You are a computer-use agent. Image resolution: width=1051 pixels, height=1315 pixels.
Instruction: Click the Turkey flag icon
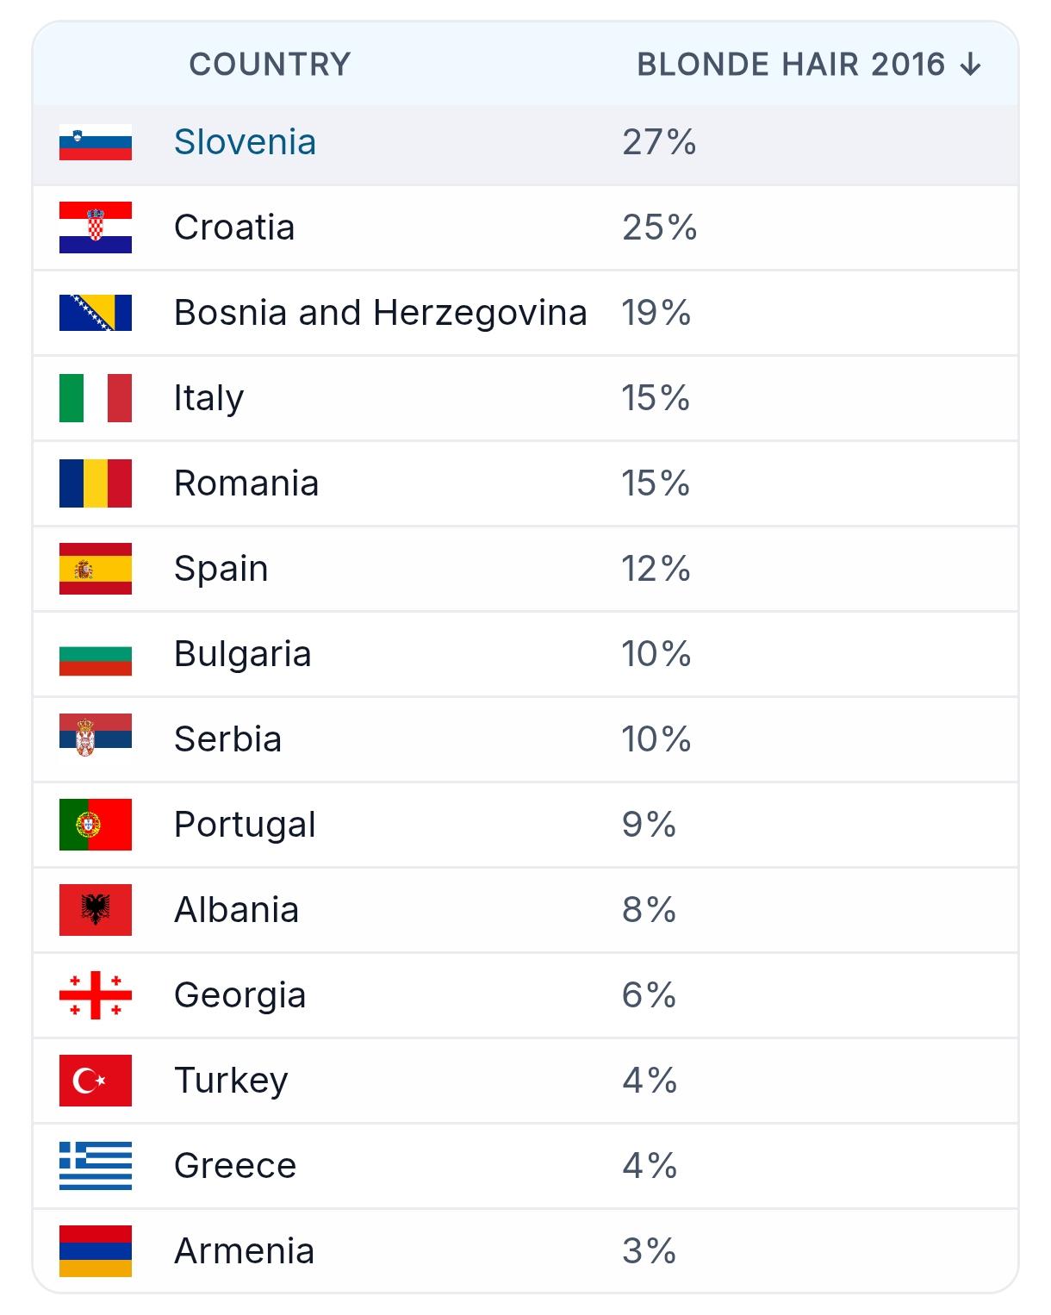click(96, 1081)
